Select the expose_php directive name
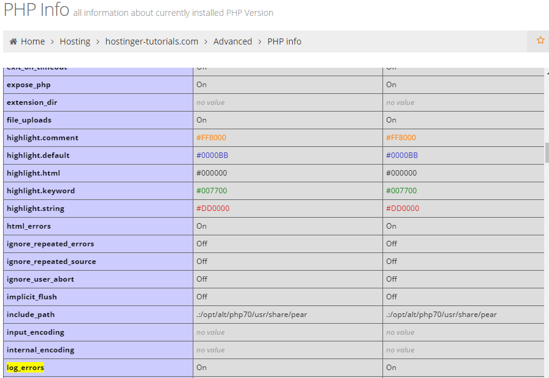Screen dimensions: 549x378 click(x=29, y=85)
